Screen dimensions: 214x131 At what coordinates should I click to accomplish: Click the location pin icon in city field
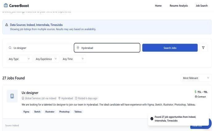tap(78, 48)
